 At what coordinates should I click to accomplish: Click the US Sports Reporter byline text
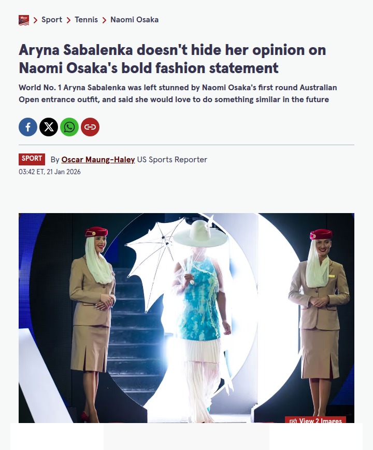(172, 160)
